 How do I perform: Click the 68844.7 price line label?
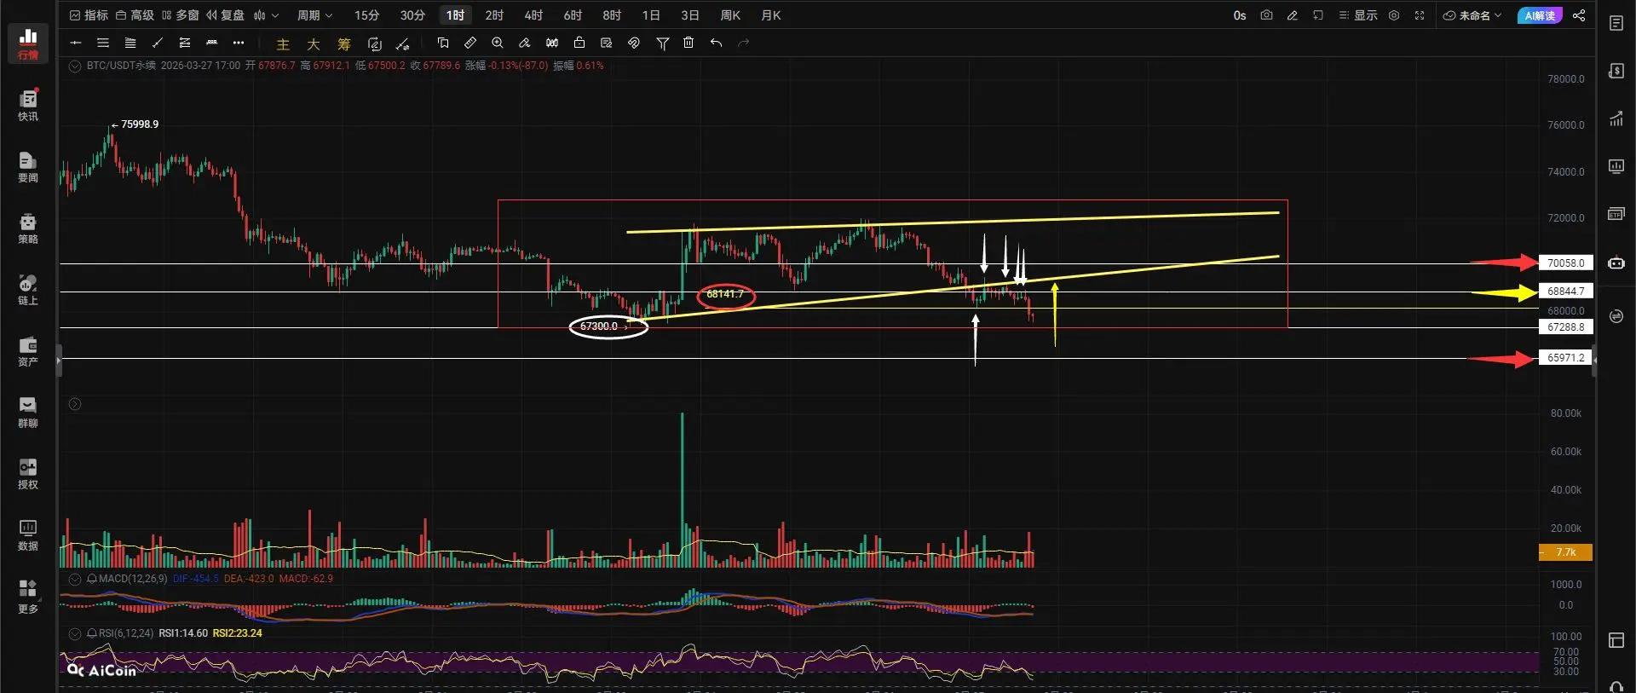[x=1565, y=292]
